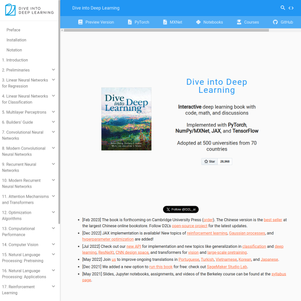Click the Follow @D2L_ai button
This screenshot has height=301, width=301.
pyautogui.click(x=181, y=209)
